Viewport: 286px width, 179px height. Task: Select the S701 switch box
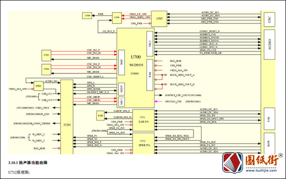(x=39, y=86)
